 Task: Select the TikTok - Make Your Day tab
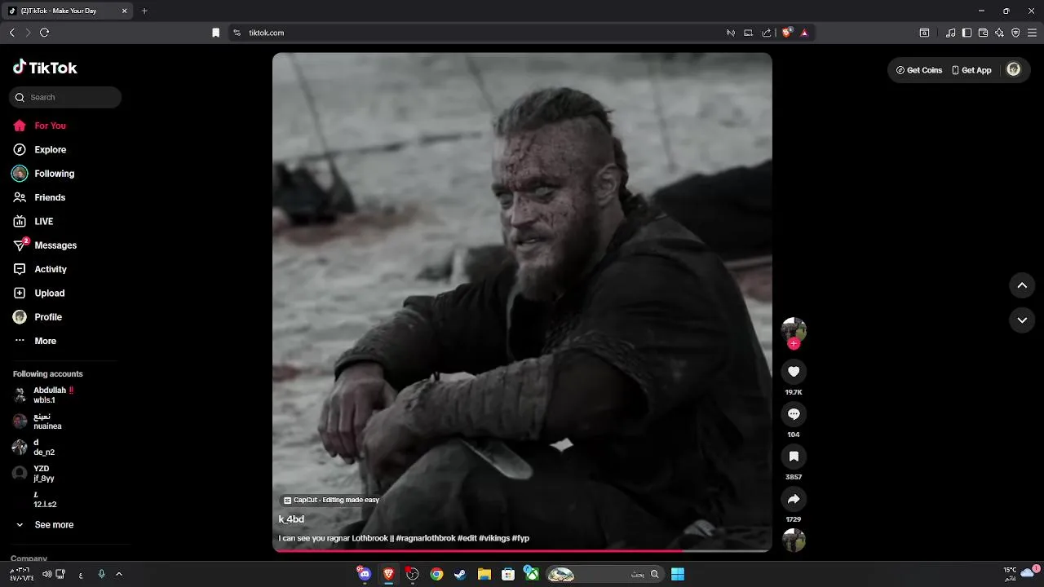point(69,11)
